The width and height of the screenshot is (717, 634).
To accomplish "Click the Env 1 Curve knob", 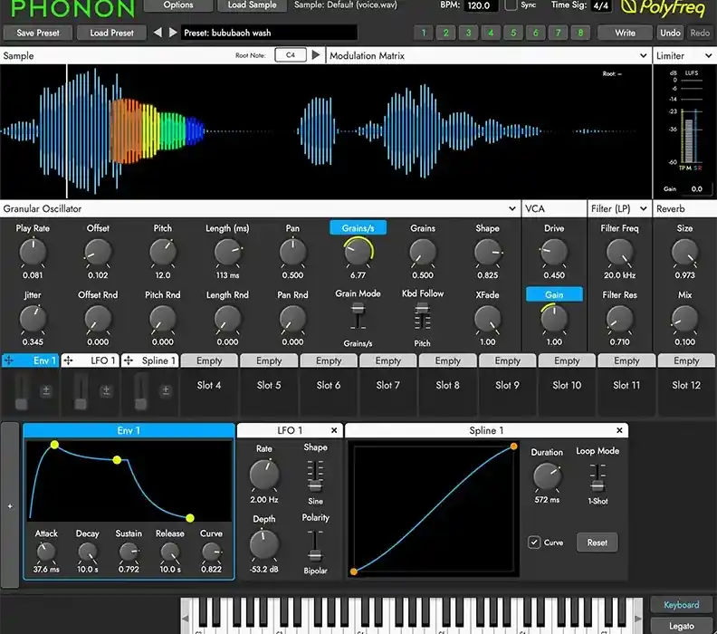I will pos(211,552).
